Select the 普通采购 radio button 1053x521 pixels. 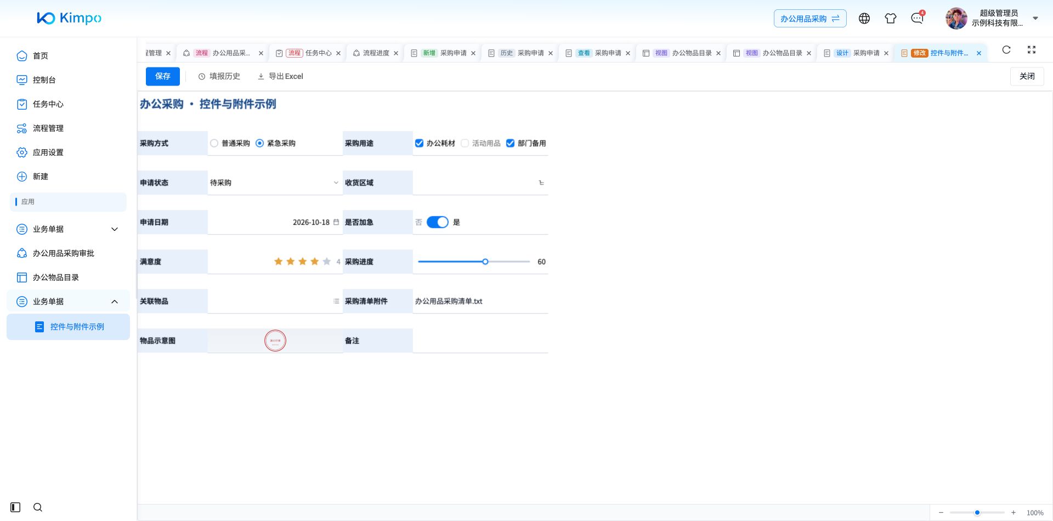214,143
